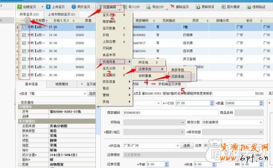Uncheck the checkbox of row 4 priced 39.00
The image size is (273, 168).
(24, 51)
